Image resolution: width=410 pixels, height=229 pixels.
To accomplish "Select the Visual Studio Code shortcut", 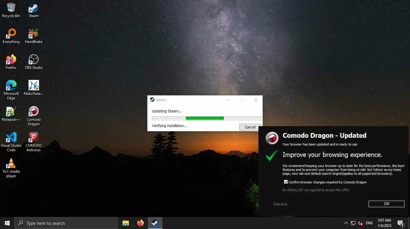I will point(11,142).
